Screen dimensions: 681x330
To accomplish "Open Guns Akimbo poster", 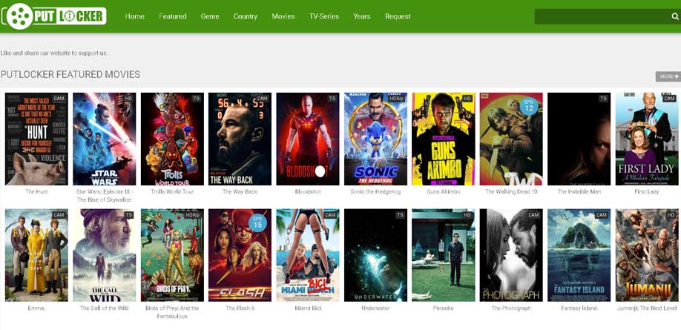I will 444,139.
